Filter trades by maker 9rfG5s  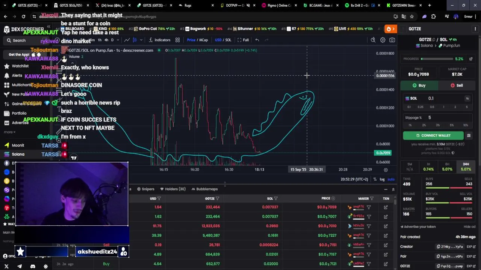(x=369, y=216)
